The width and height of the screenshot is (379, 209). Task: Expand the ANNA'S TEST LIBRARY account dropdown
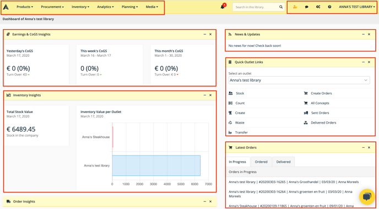[357, 7]
